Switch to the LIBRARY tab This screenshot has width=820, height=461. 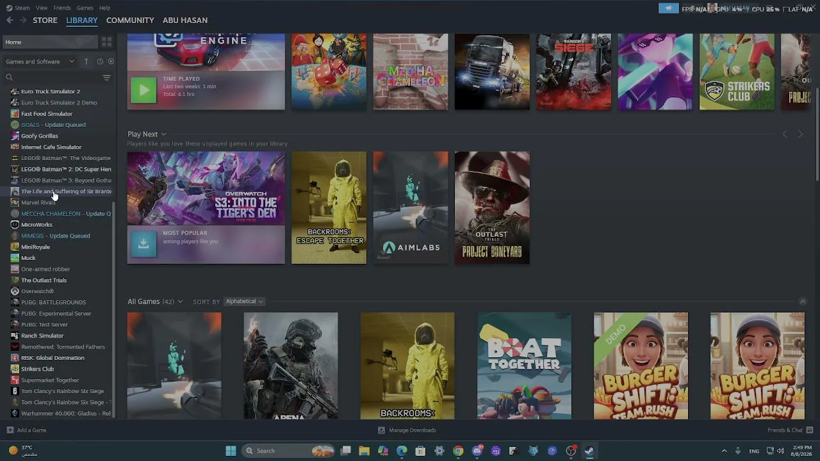(82, 20)
